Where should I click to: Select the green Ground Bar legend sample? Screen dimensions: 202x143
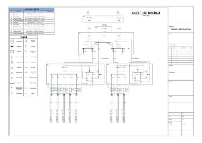pyautogui.click(x=26, y=88)
